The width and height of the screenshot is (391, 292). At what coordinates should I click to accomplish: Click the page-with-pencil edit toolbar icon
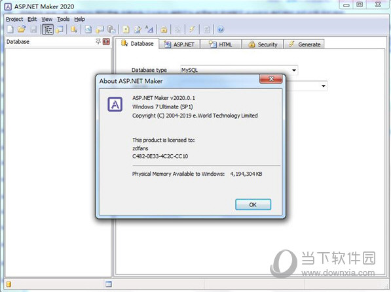[x=138, y=29]
